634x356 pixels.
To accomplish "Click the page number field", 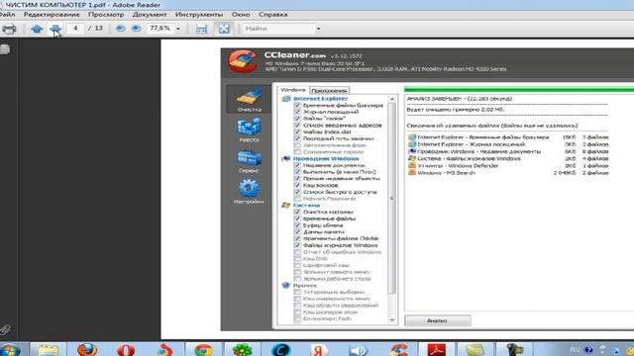I will [75, 29].
